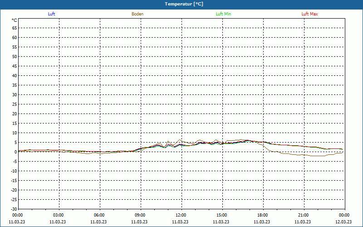Image resolution: width=363 pixels, height=227 pixels.
Task: Click the 03:00 time axis label
Action: (58, 215)
